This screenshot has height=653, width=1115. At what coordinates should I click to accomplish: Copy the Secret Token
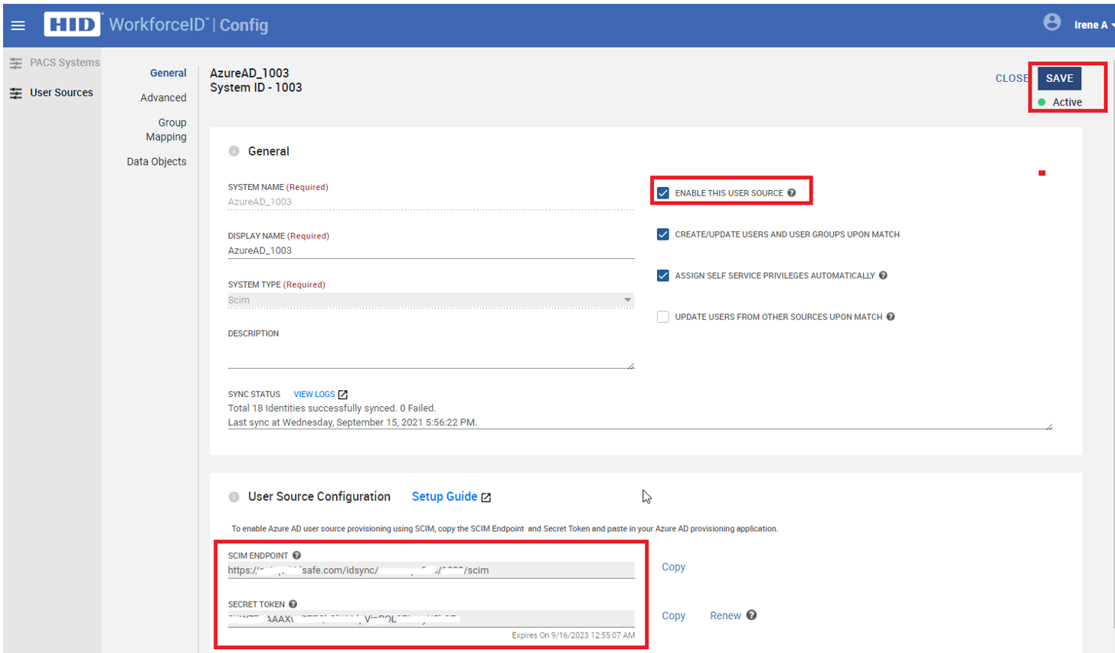tap(673, 615)
